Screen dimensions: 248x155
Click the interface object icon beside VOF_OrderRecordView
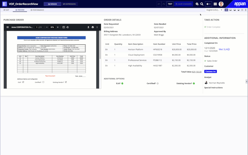(5, 4)
